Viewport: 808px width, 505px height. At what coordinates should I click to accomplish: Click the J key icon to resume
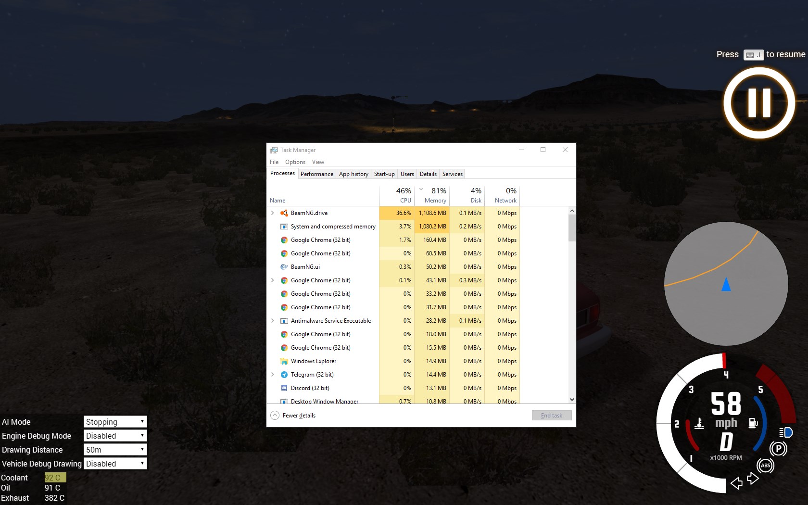(x=753, y=55)
